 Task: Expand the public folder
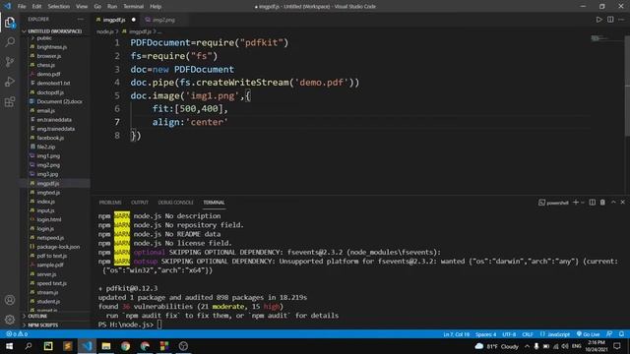tap(44, 38)
